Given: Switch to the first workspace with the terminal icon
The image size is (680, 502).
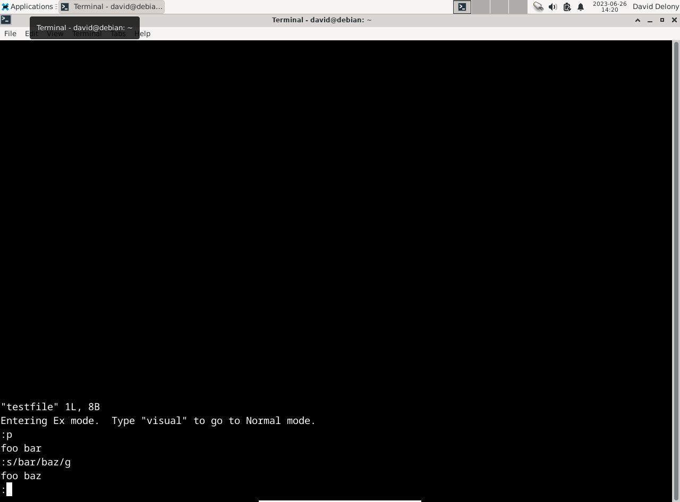Looking at the screenshot, I should click(462, 7).
